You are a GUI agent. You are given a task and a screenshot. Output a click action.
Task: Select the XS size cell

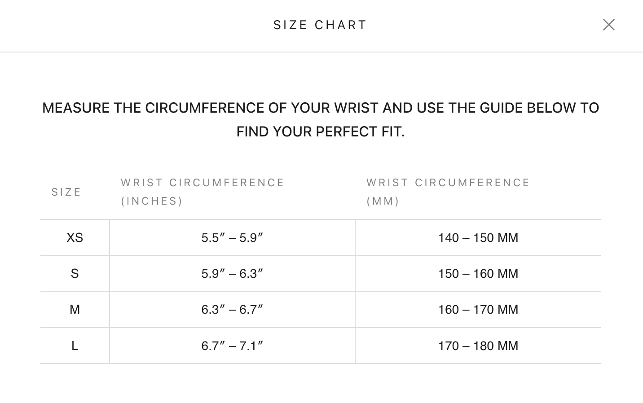[75, 237]
